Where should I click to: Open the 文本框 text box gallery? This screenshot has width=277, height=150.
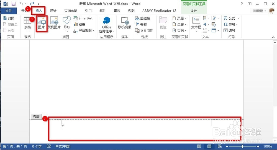point(196,24)
